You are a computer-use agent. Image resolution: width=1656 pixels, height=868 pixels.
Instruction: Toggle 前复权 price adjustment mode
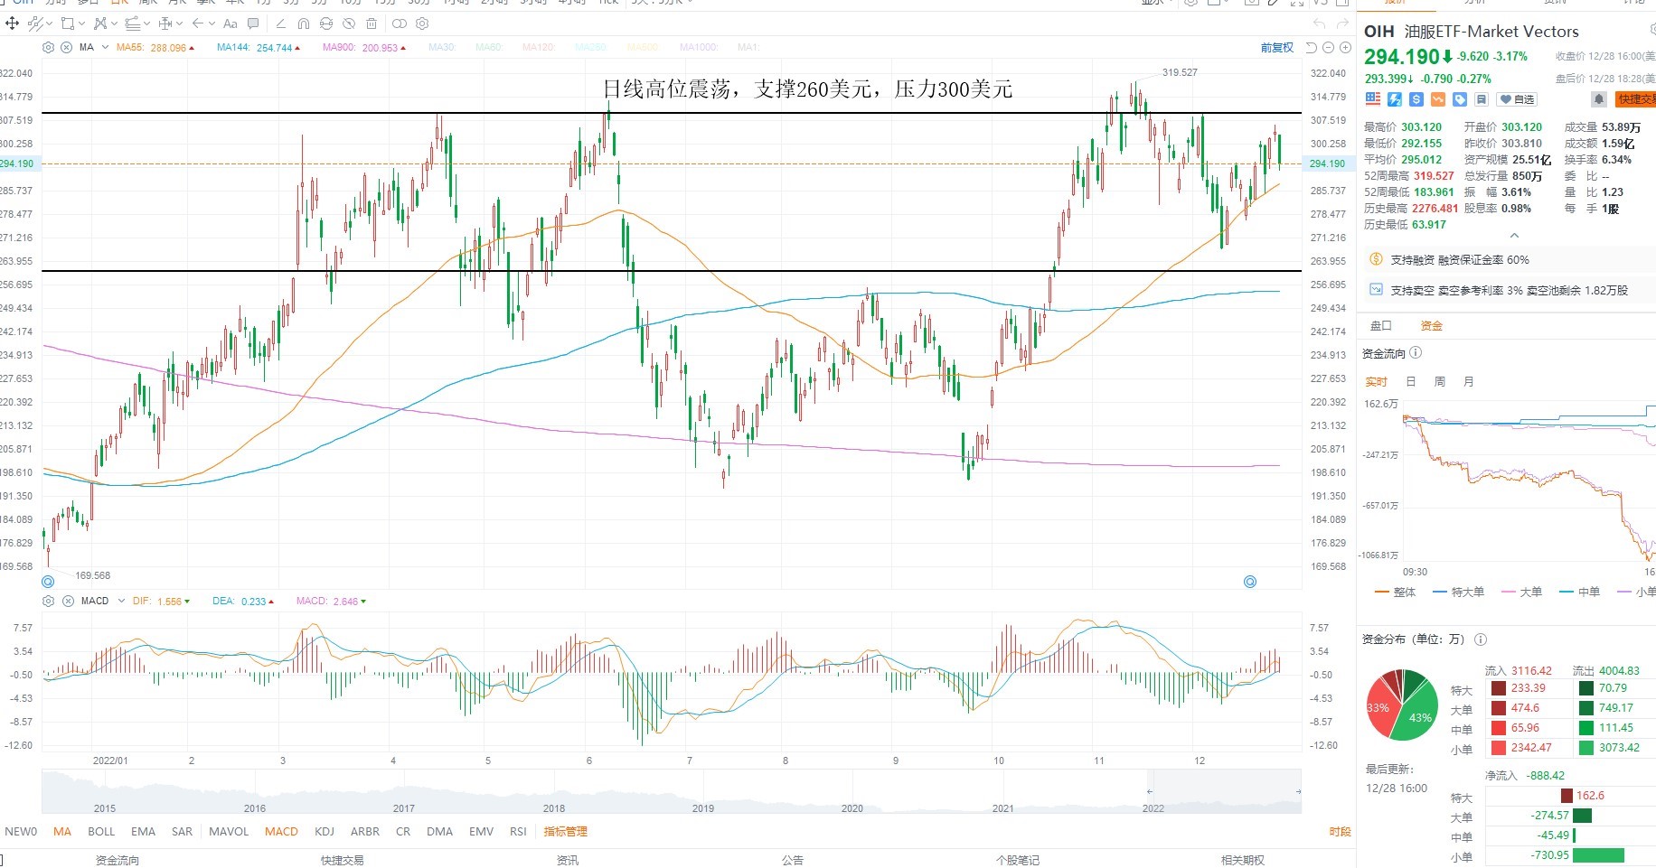coord(1276,48)
